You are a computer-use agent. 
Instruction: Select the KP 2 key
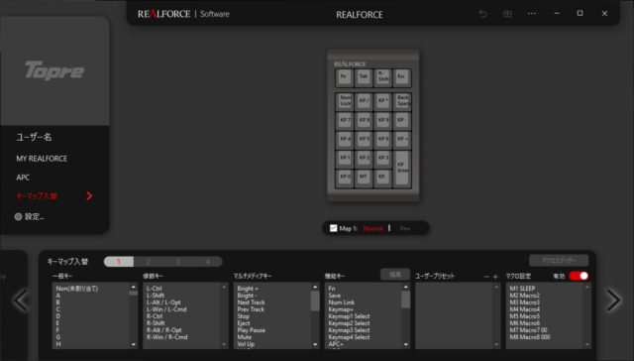pos(364,159)
